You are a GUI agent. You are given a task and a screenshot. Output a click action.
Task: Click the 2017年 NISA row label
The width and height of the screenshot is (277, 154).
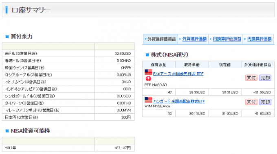click(x=11, y=148)
